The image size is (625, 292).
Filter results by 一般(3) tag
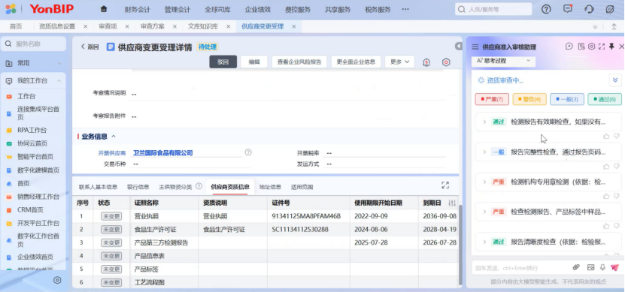567,99
